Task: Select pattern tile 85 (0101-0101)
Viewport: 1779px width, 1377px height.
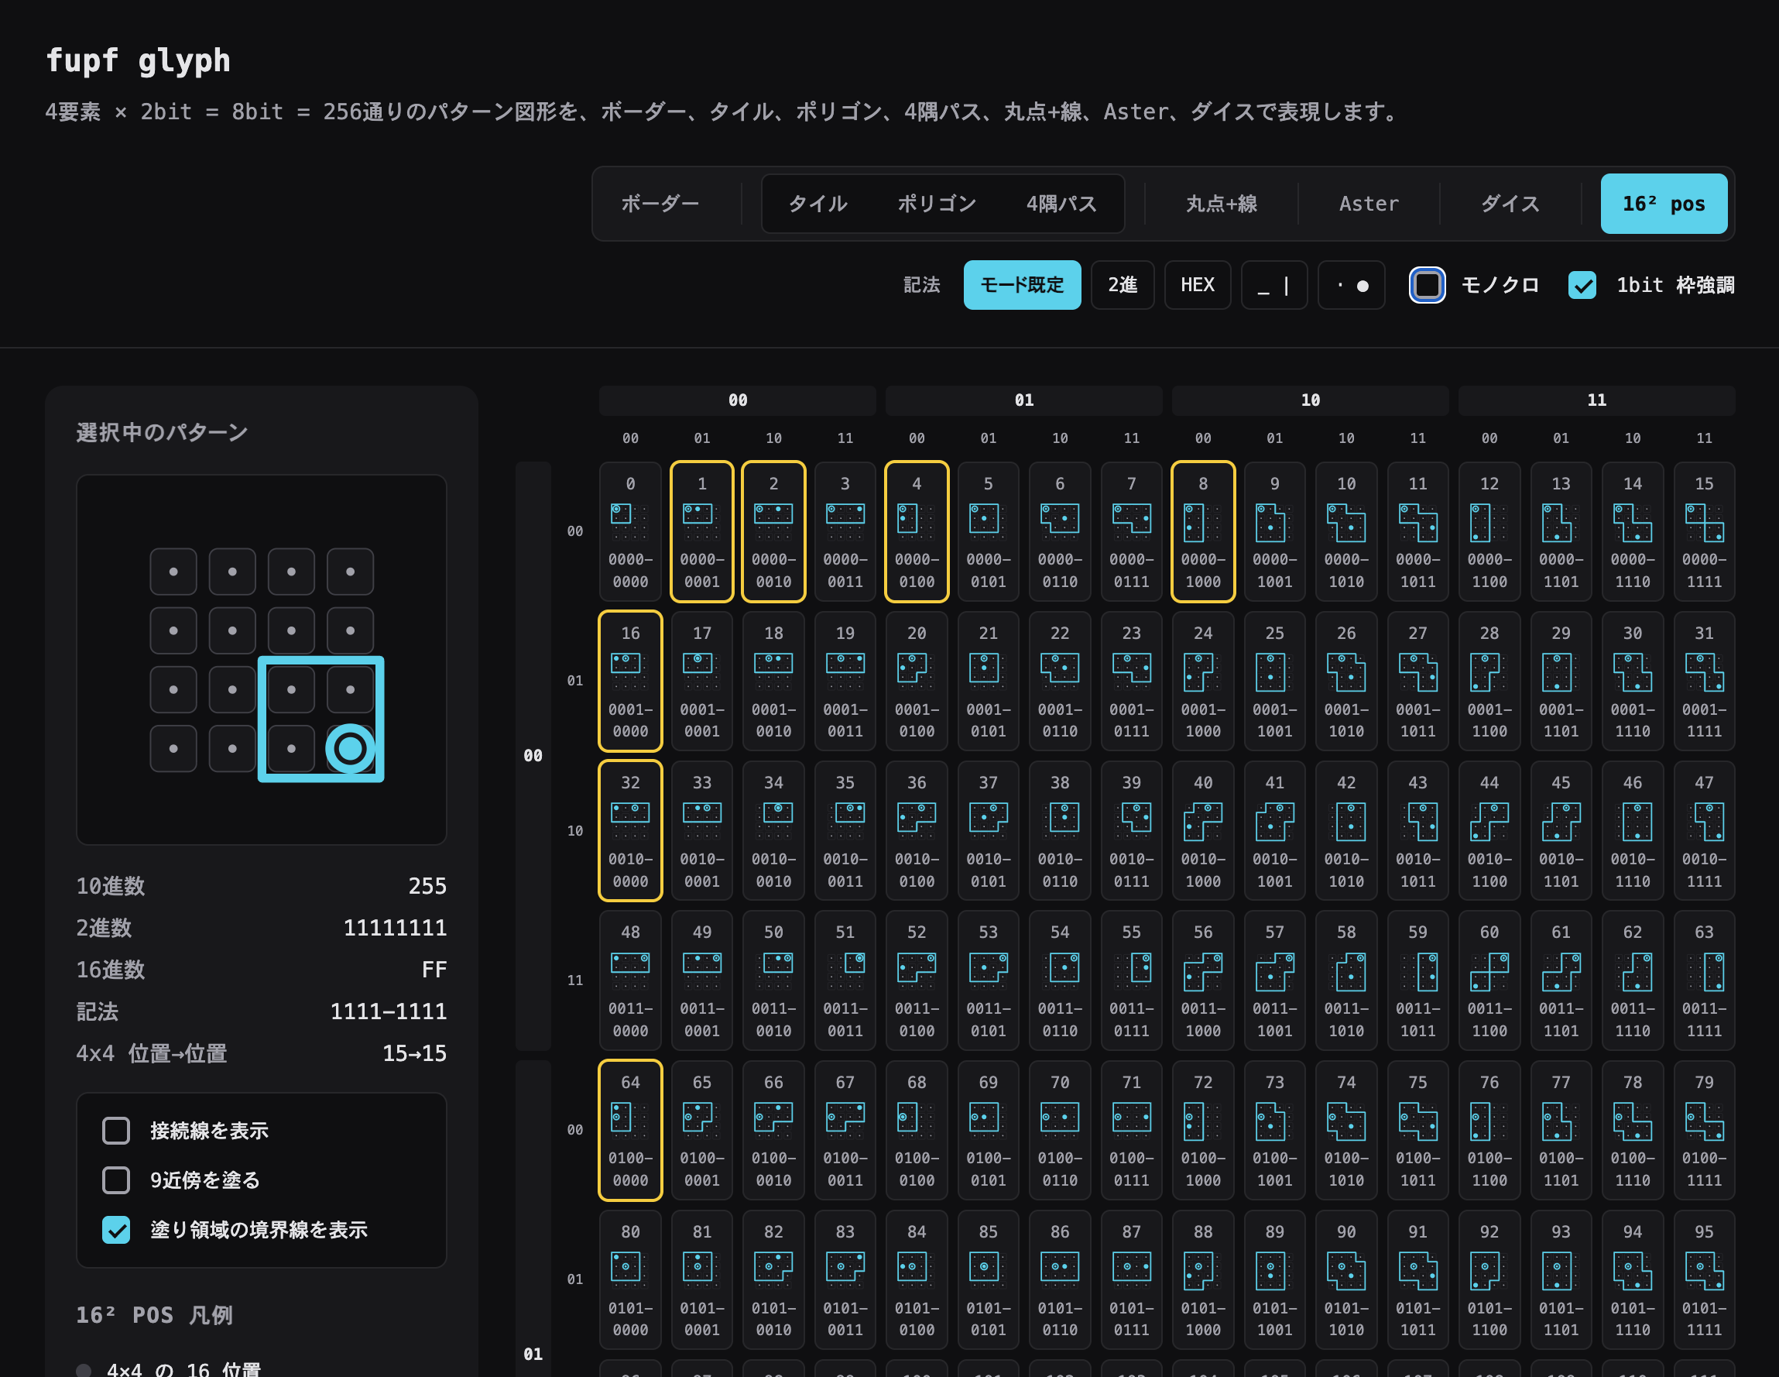Action: 988,1279
